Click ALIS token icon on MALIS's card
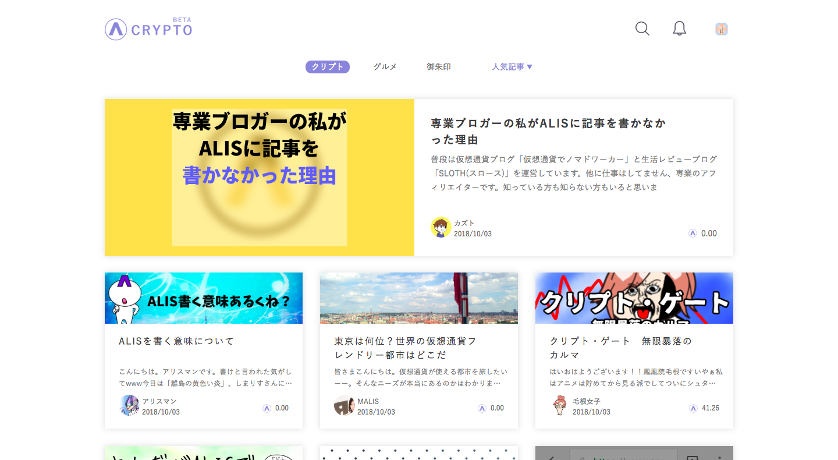 pos(482,408)
